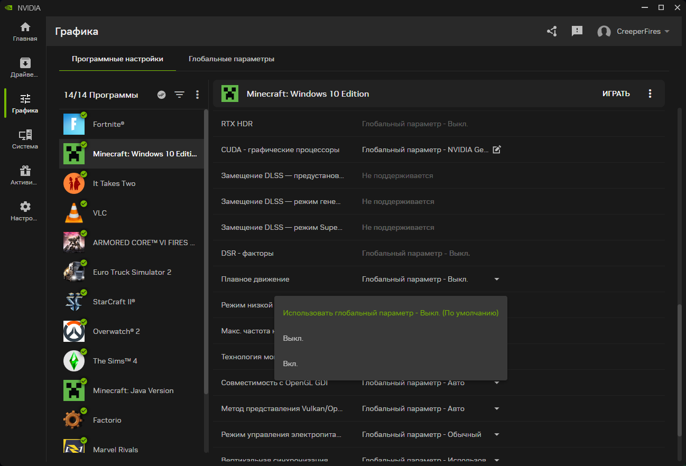
Task: Choose Использовать глобальный параметр default option
Action: coord(391,313)
